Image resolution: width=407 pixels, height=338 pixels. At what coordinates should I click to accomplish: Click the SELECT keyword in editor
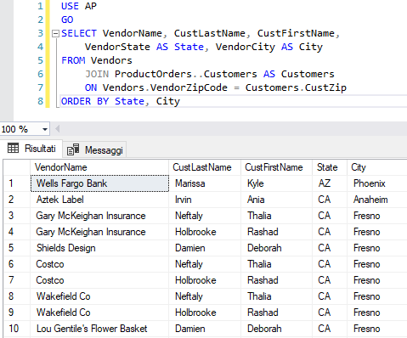(x=79, y=33)
